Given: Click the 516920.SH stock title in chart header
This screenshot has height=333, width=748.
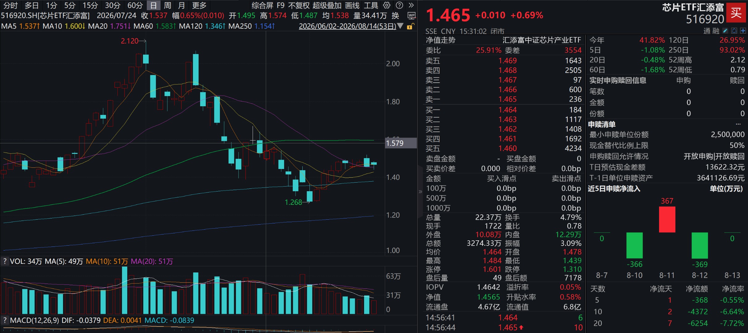Looking at the screenshot, I should pos(45,15).
